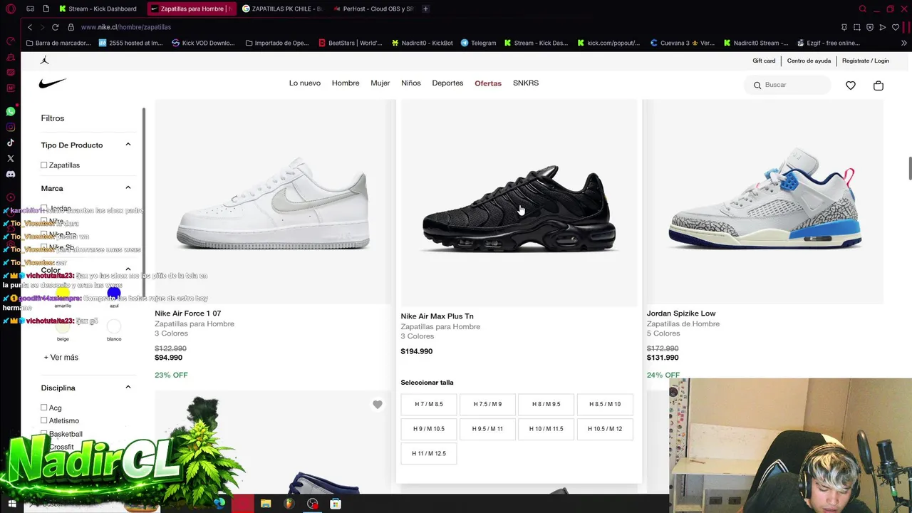Open the Discord sidebar icon

coord(11,174)
